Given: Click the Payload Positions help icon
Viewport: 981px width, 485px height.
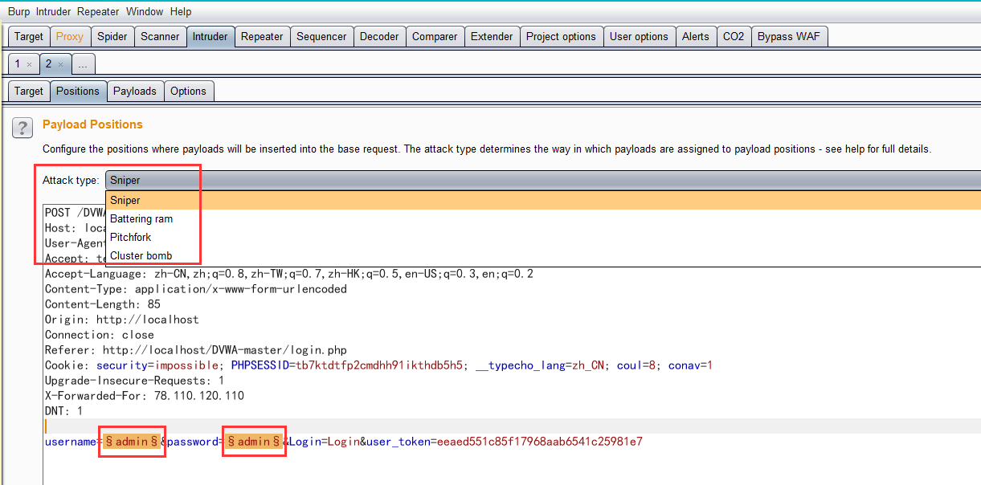Looking at the screenshot, I should 24,127.
